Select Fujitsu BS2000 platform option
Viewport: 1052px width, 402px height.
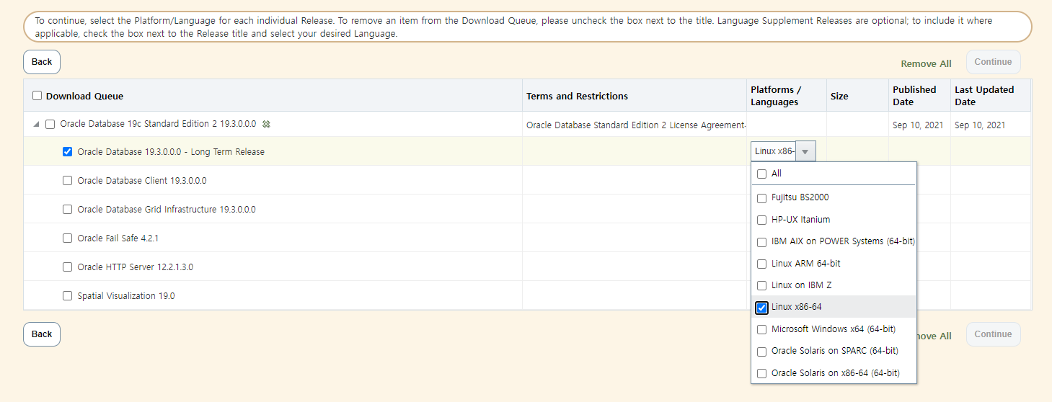tap(761, 198)
